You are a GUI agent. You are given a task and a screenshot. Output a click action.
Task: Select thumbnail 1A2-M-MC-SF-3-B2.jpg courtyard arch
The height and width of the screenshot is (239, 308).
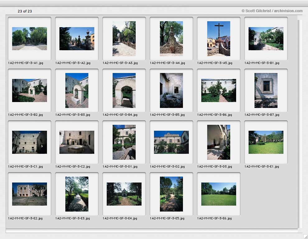[30, 90]
